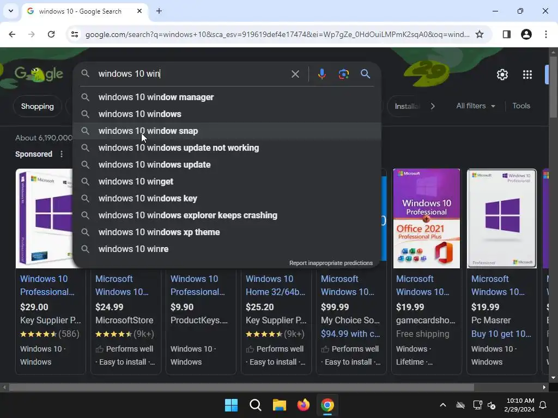Pick windows explorer keeps crashing suggestion
This screenshot has width=558, height=418.
click(227, 216)
